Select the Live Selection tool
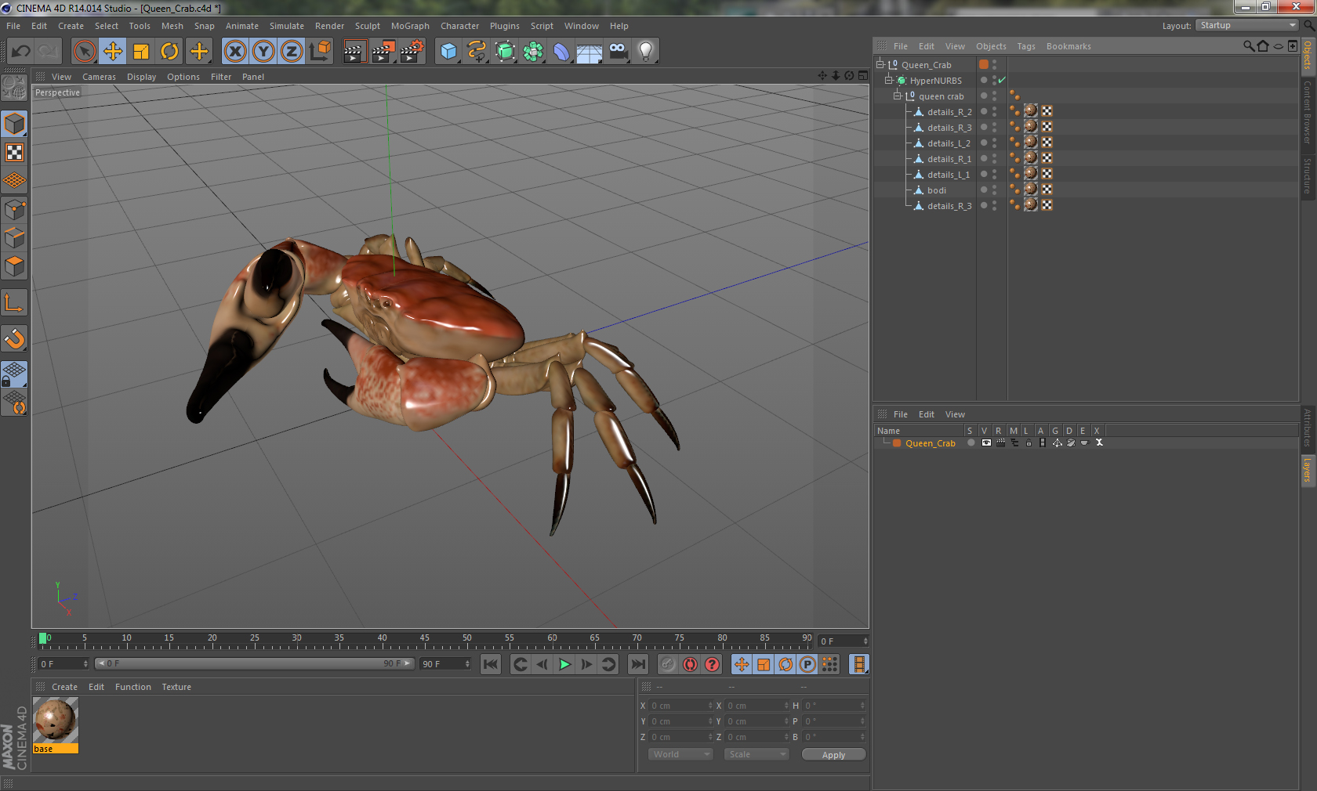The width and height of the screenshot is (1317, 791). click(85, 52)
